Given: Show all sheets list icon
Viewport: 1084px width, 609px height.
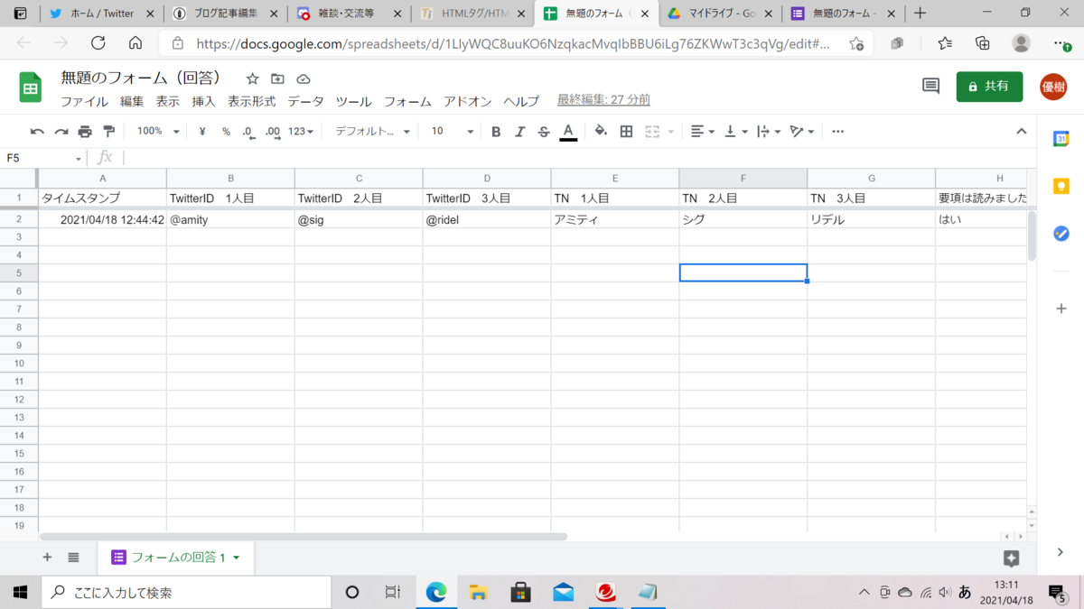Looking at the screenshot, I should [x=74, y=558].
